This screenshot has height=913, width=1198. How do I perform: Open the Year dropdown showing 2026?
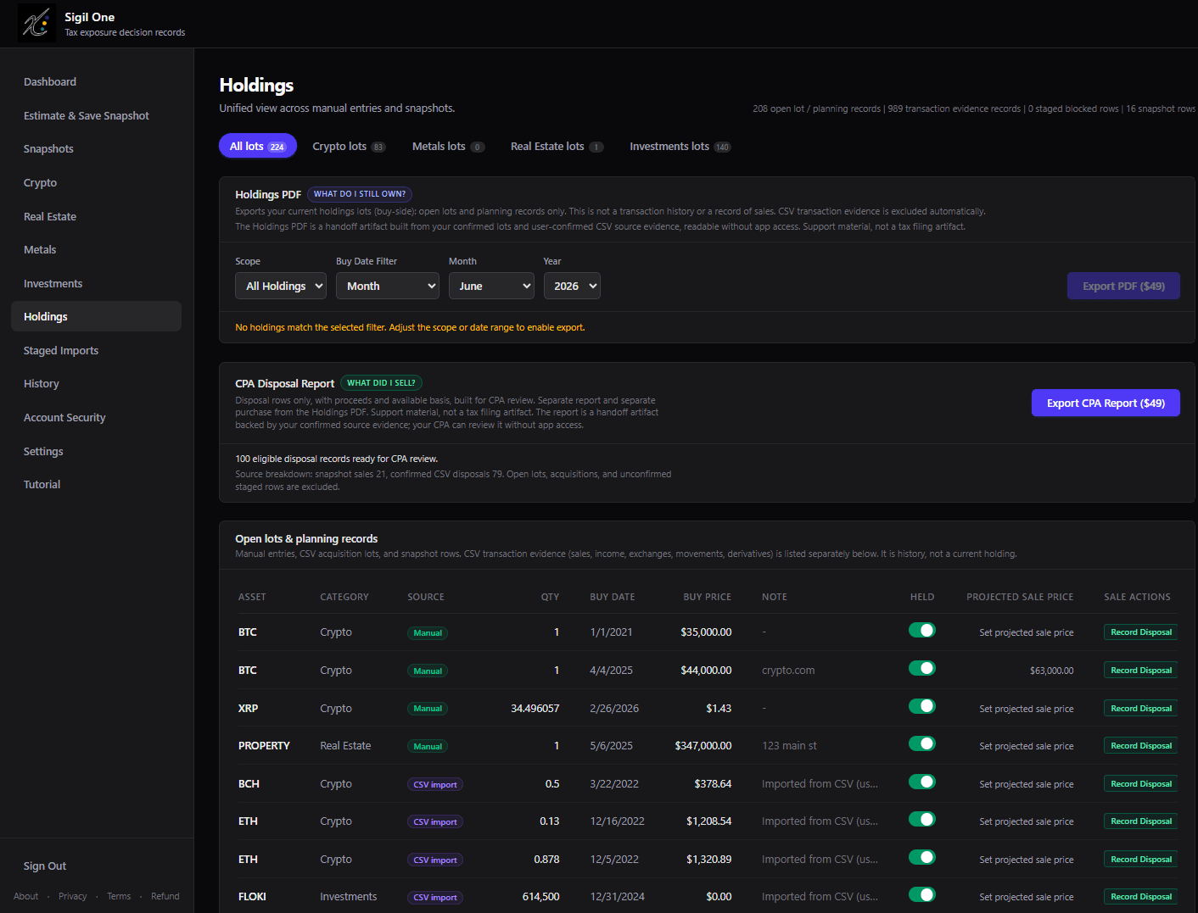tap(572, 286)
